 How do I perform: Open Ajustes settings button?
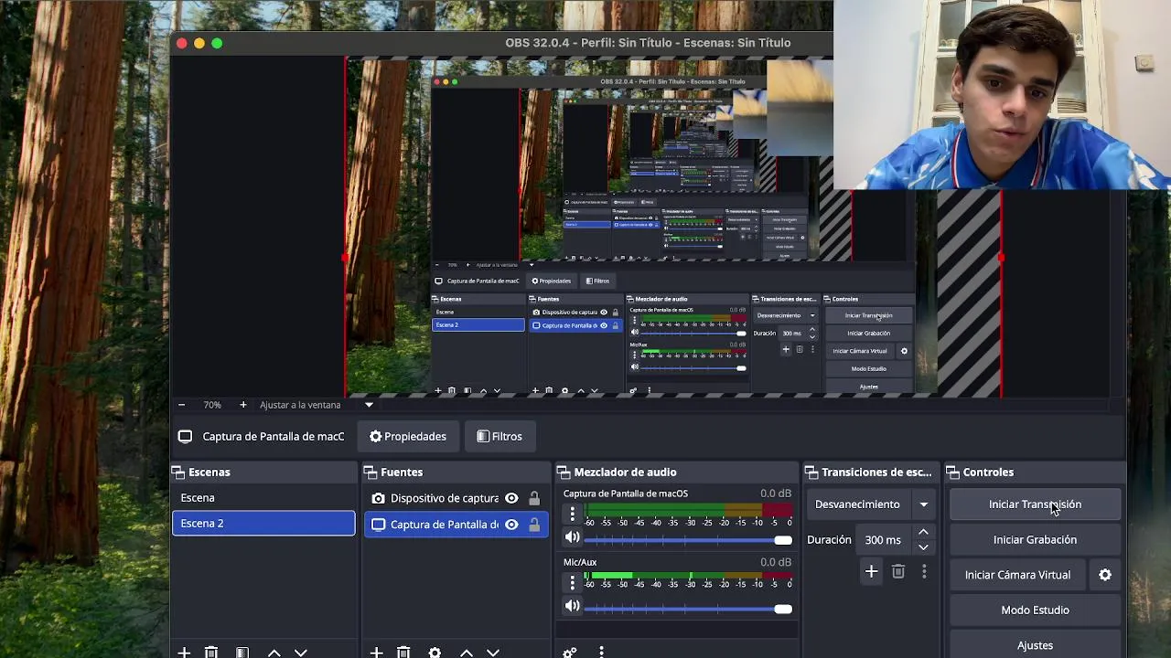pos(1035,645)
